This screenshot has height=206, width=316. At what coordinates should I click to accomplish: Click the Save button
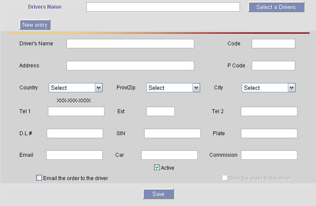point(158,194)
